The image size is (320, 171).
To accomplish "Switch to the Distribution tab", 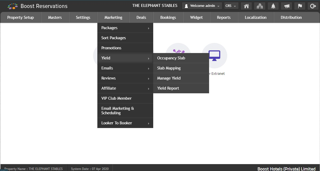I will point(291,17).
